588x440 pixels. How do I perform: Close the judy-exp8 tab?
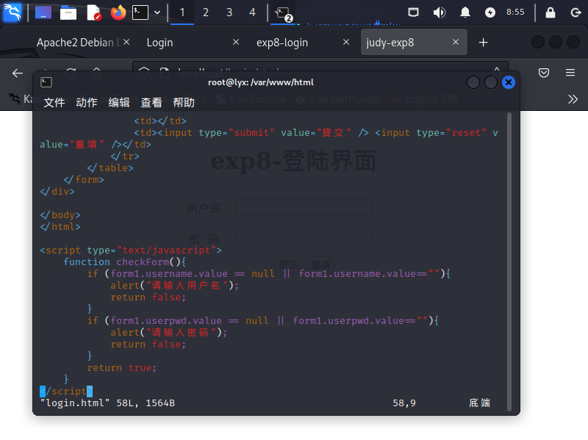tap(456, 42)
